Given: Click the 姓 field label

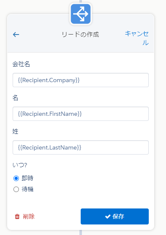Looking at the screenshot, I should pyautogui.click(x=15, y=131).
